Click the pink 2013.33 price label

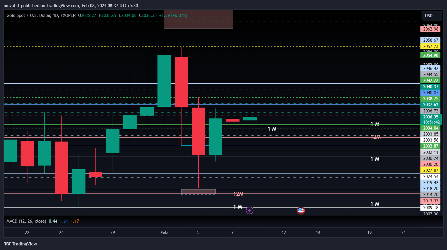(x=430, y=201)
